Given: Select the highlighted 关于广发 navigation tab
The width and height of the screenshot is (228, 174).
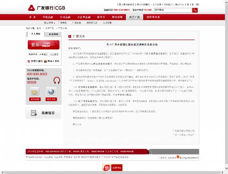Looking at the screenshot, I should click(x=135, y=17).
